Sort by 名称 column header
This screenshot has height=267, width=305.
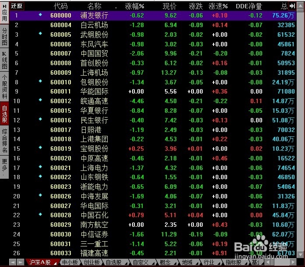pyautogui.click(x=95, y=7)
